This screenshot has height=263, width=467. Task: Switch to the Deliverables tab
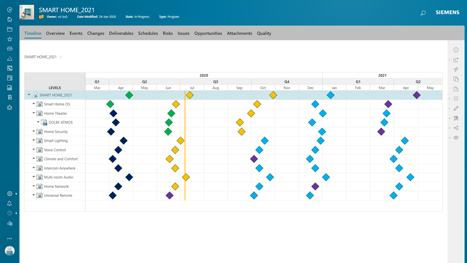121,33
